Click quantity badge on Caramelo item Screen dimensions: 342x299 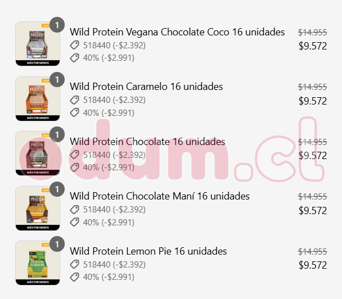click(x=57, y=80)
